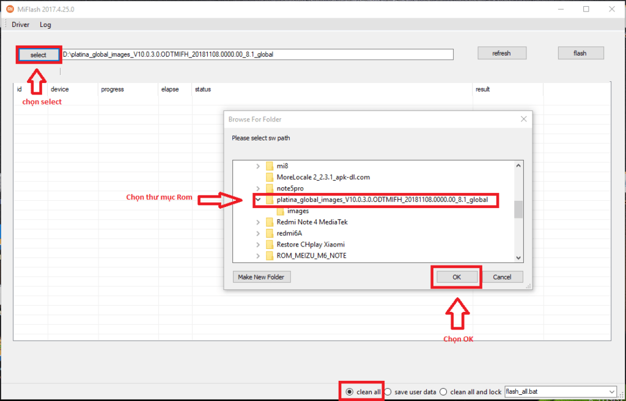
Task: Click OK in Browse For Folder dialog
Action: 457,277
